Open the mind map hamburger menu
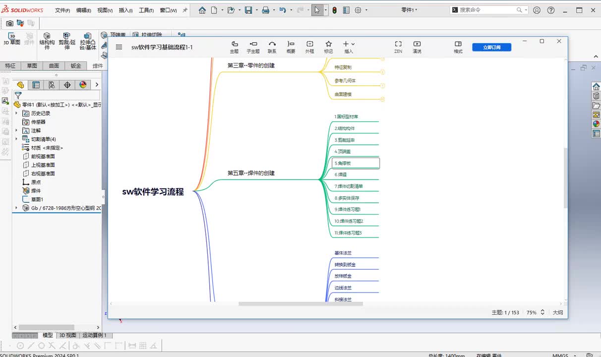Image resolution: width=601 pixels, height=357 pixels. 119,47
